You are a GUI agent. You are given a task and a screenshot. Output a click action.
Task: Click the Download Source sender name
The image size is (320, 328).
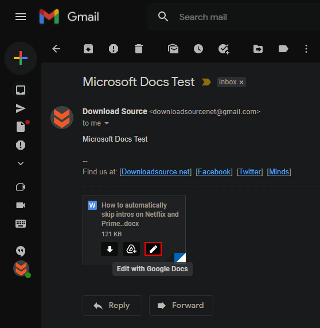click(x=115, y=111)
